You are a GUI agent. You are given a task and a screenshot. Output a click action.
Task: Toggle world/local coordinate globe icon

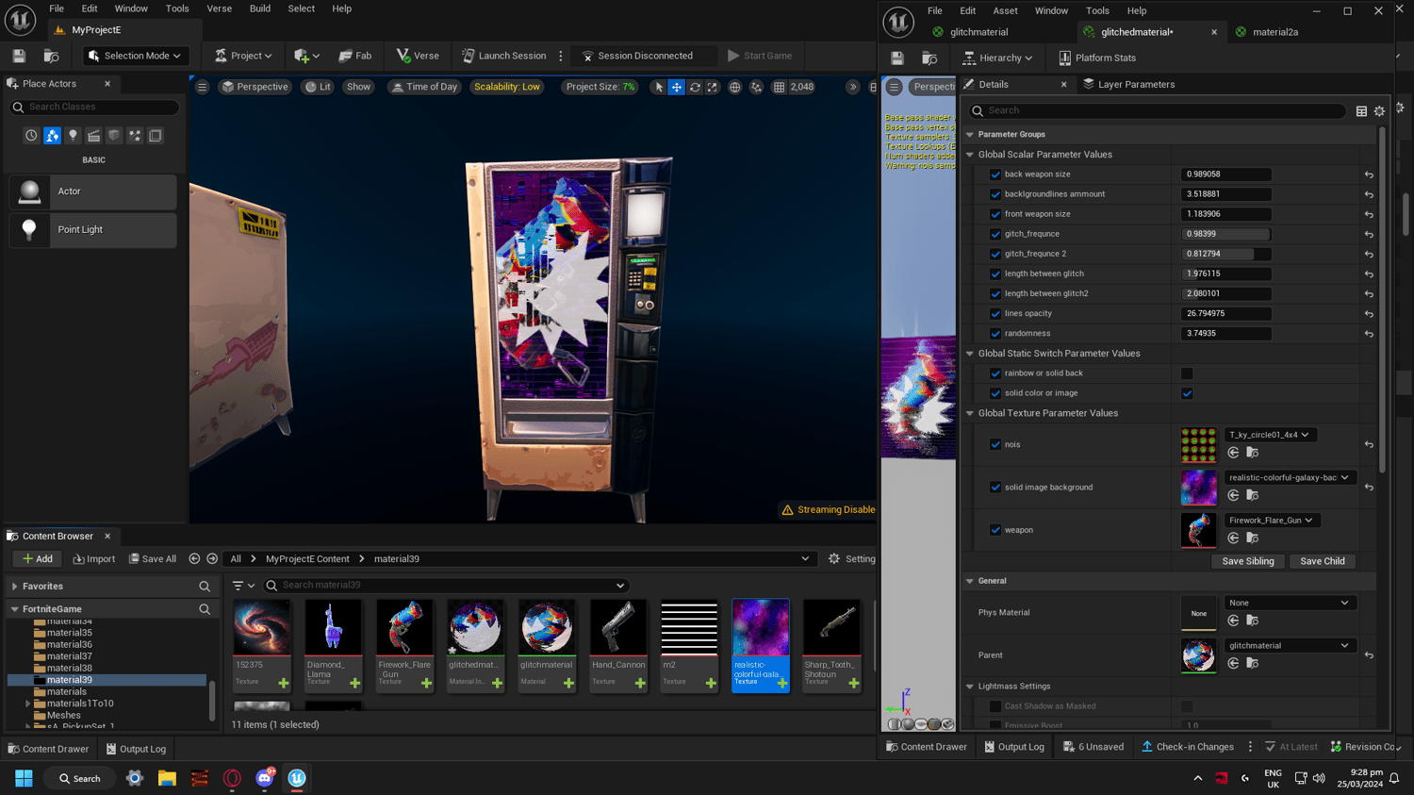click(735, 87)
